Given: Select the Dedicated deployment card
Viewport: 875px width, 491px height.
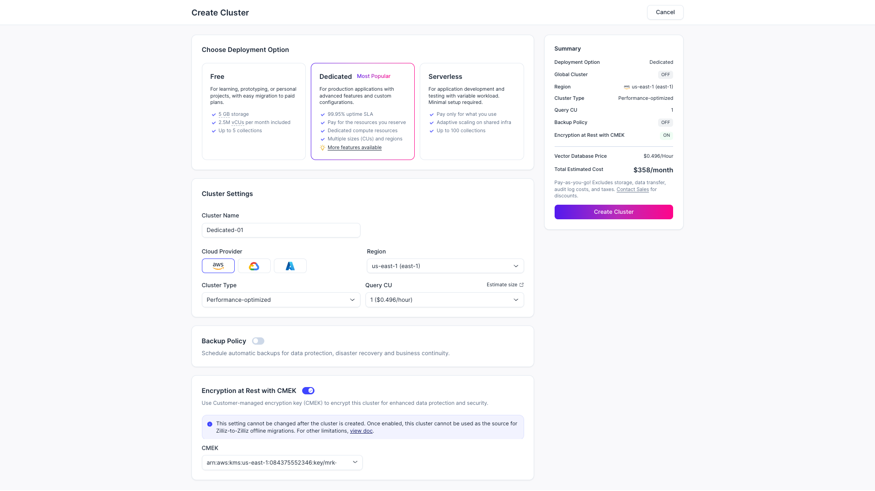Looking at the screenshot, I should [x=362, y=111].
